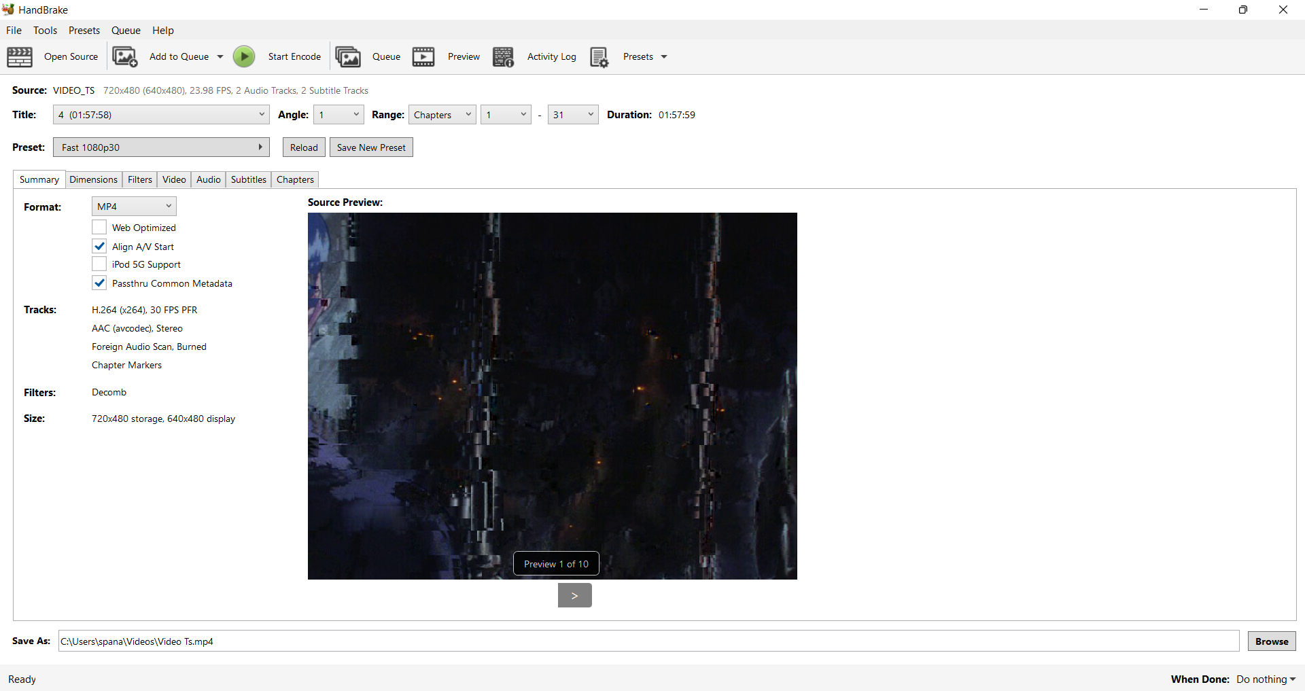Click the Ready status text
The height and width of the screenshot is (691, 1305).
[22, 679]
